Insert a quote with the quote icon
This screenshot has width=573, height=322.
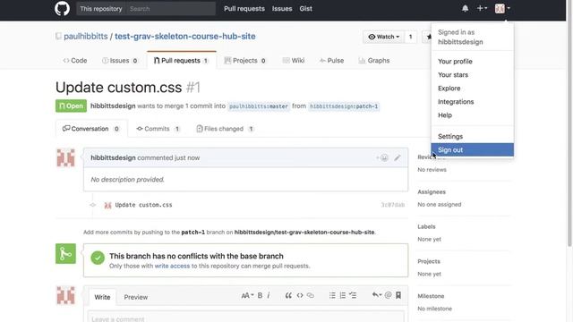[x=288, y=295]
